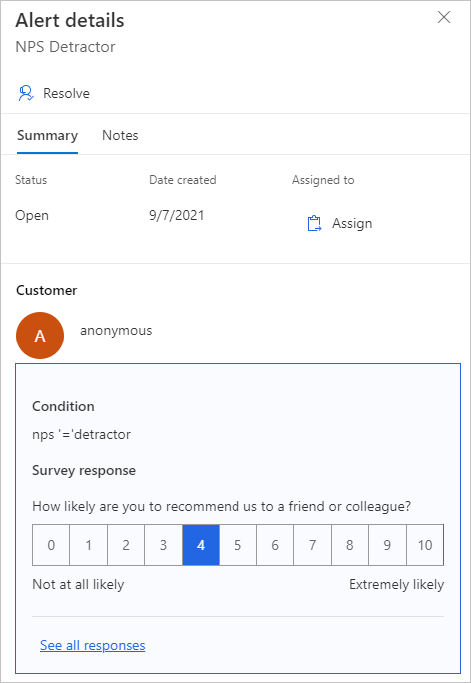Select highlighted rating 4

click(201, 545)
